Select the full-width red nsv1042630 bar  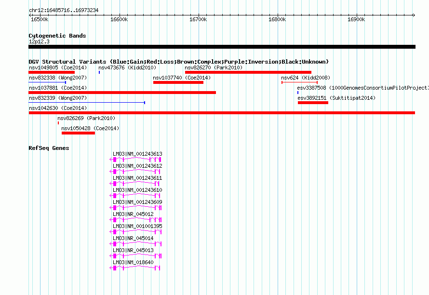tap(222, 113)
